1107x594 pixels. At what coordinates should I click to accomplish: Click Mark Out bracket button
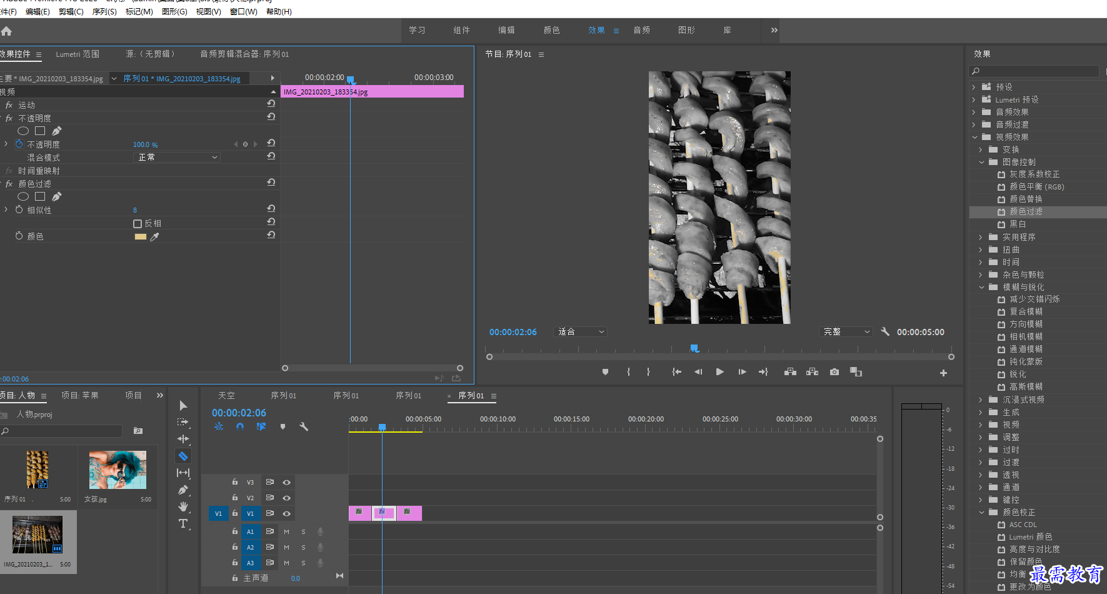648,372
